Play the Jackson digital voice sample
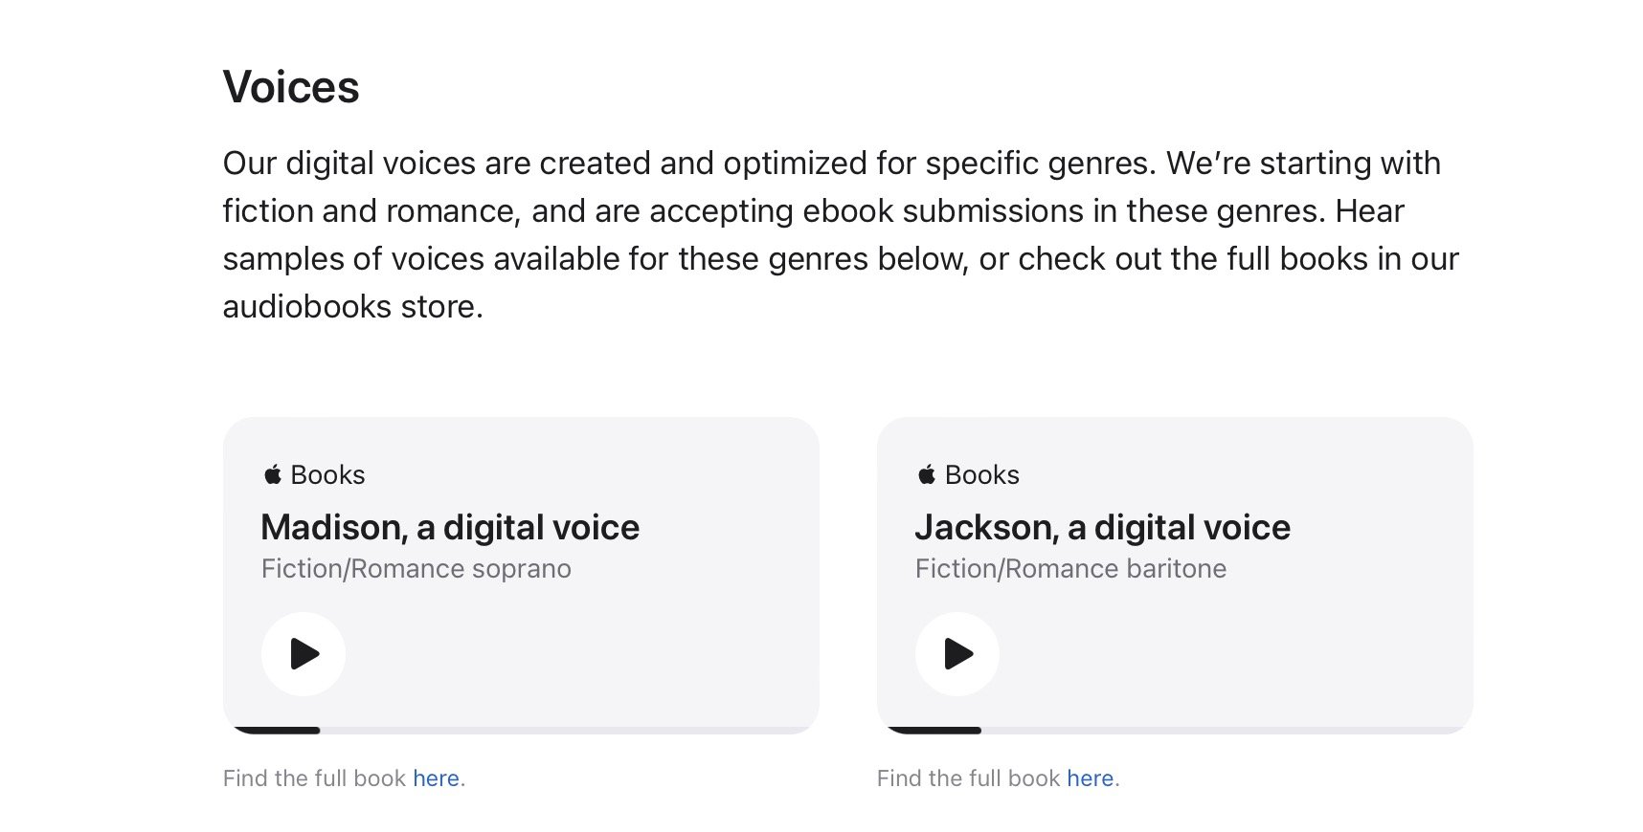The image size is (1643, 832). [x=957, y=654]
